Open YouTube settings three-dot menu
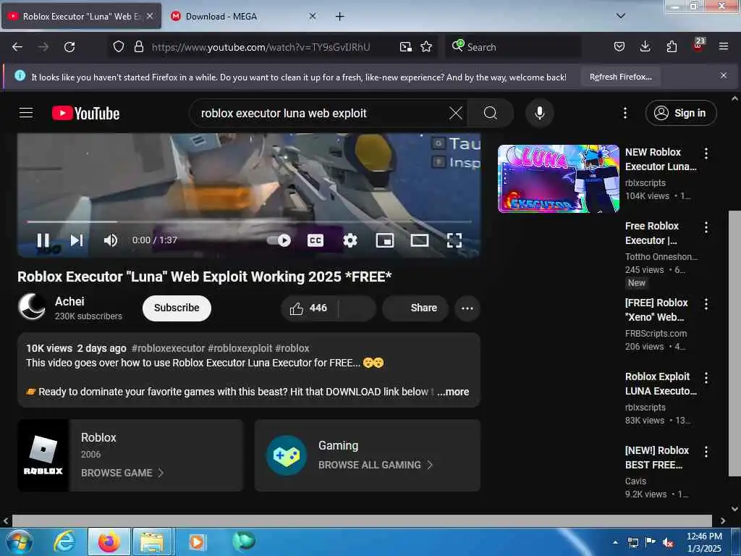 pos(625,113)
